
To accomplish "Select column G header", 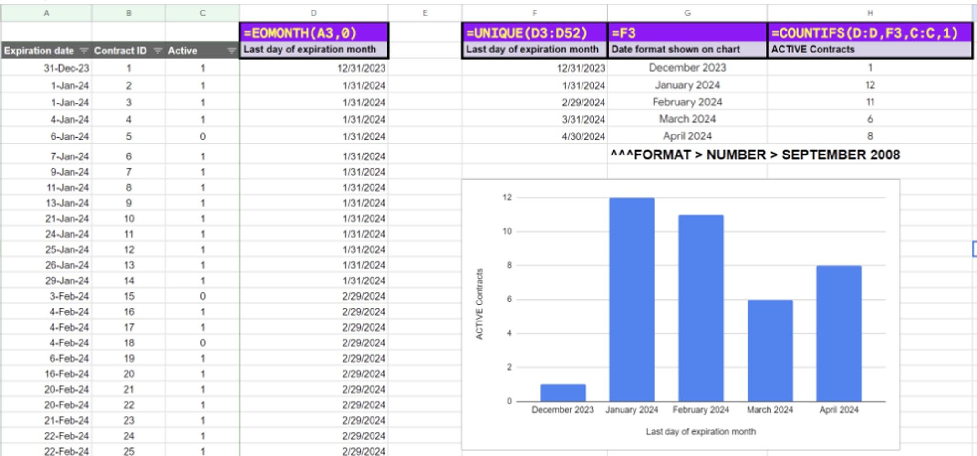I will click(x=687, y=13).
